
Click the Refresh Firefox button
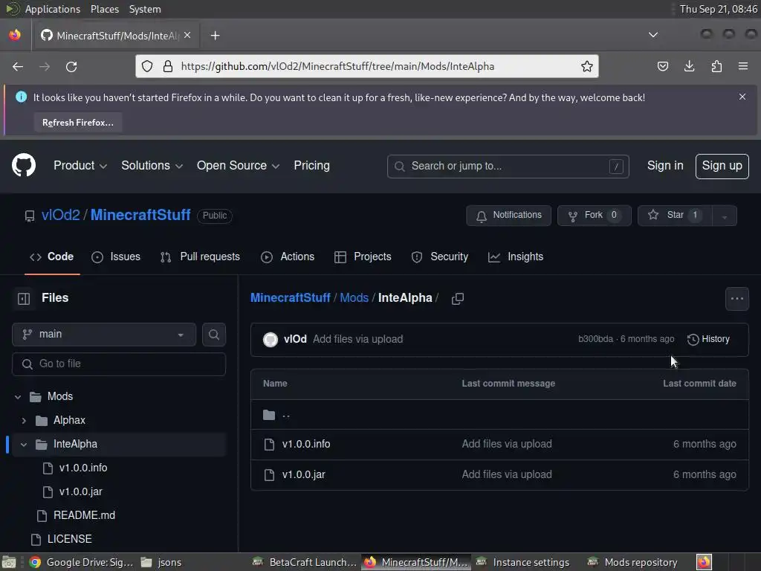point(77,123)
